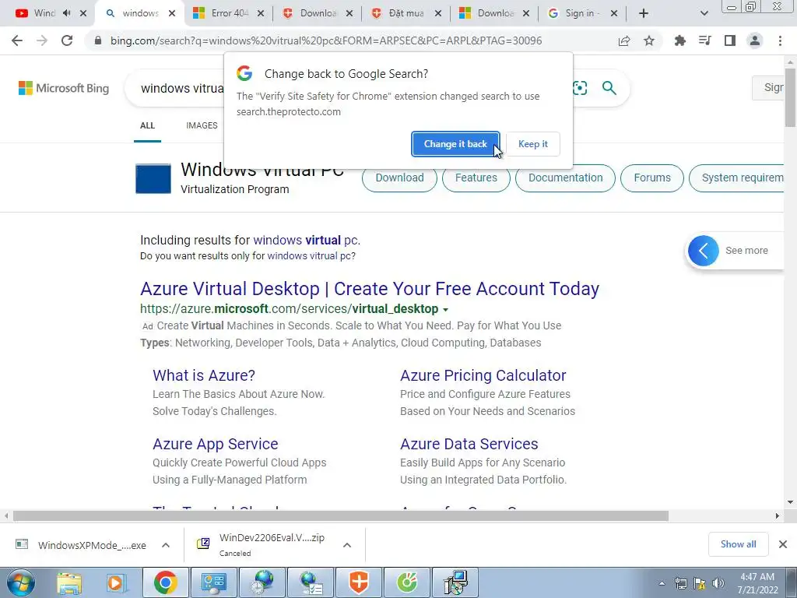This screenshot has height=598, width=797.
Task: Open Chrome's three-dot menu
Action: point(780,40)
